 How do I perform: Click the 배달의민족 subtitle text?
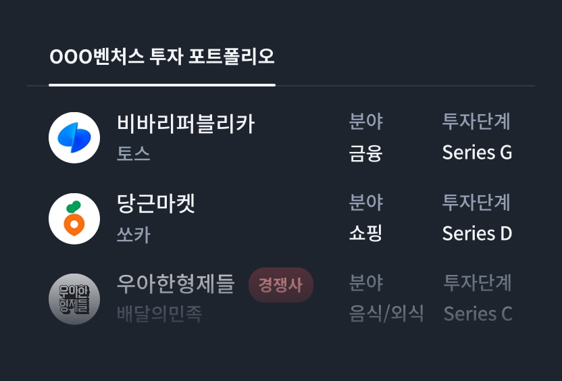click(159, 314)
